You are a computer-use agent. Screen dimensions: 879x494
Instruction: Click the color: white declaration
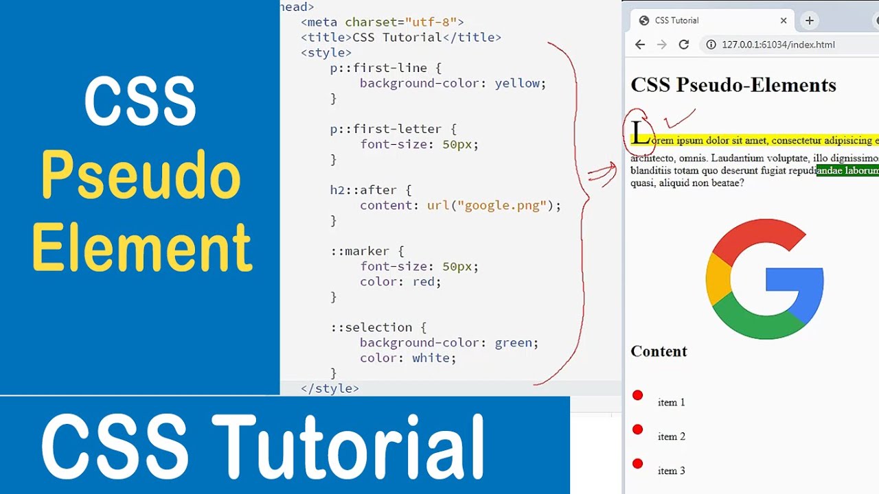408,357
